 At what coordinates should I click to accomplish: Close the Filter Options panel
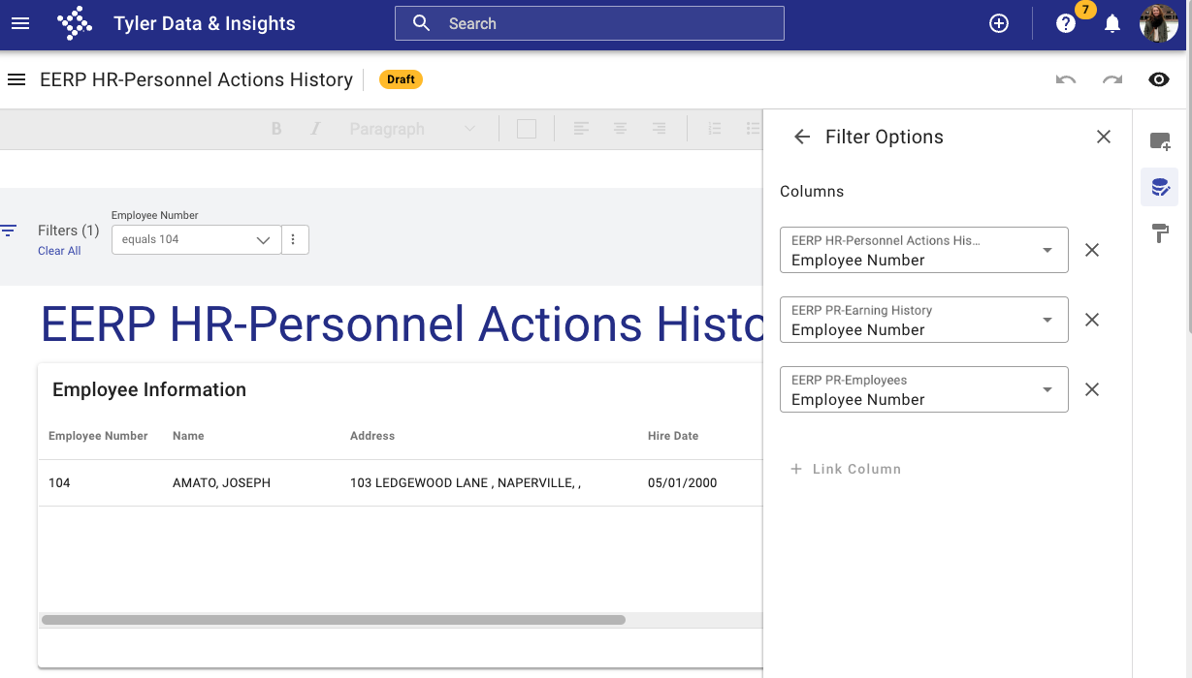[x=1104, y=137]
